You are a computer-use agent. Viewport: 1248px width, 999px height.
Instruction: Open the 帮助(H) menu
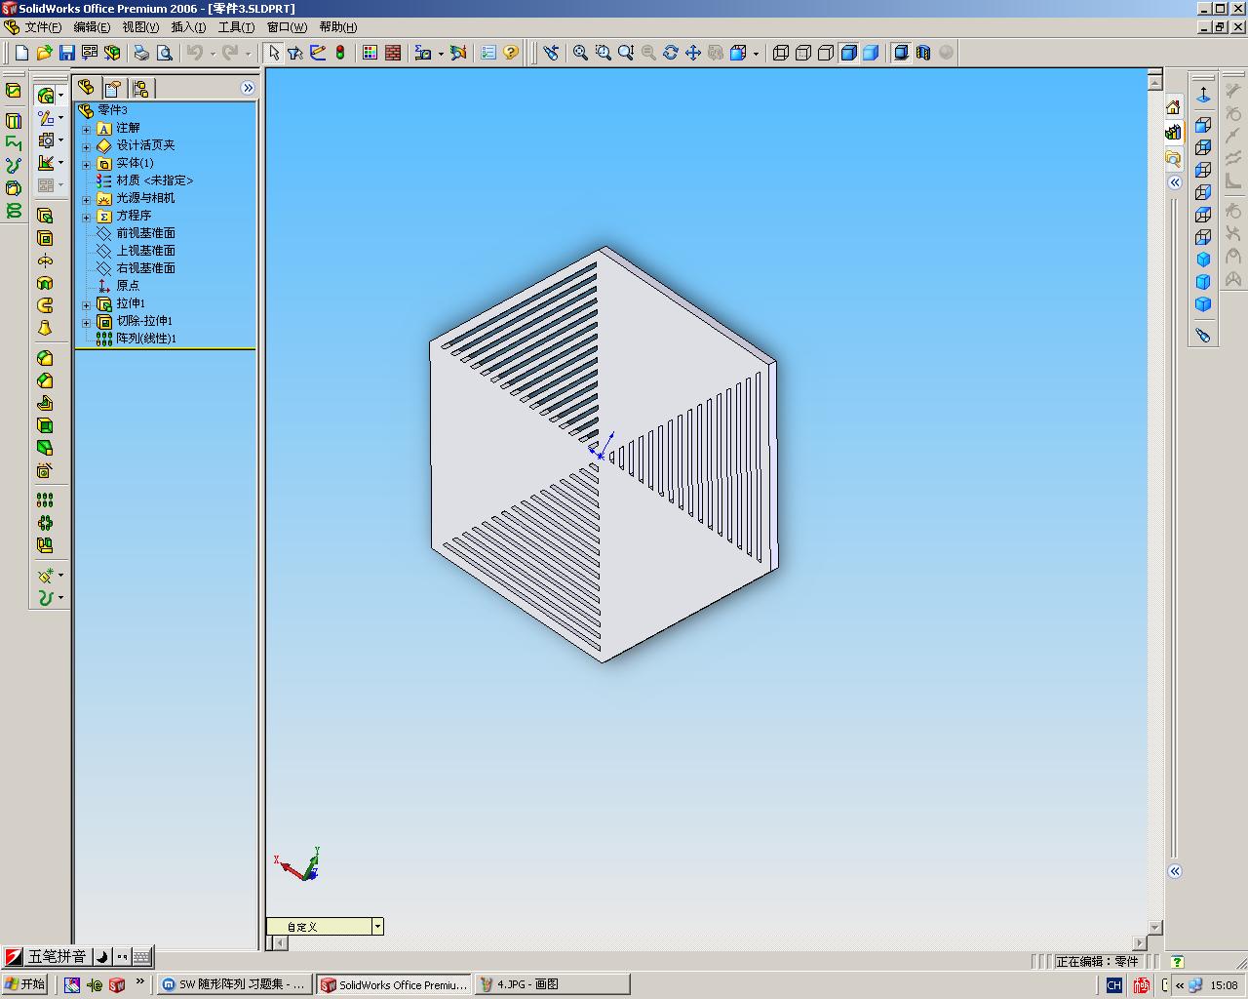(x=338, y=27)
